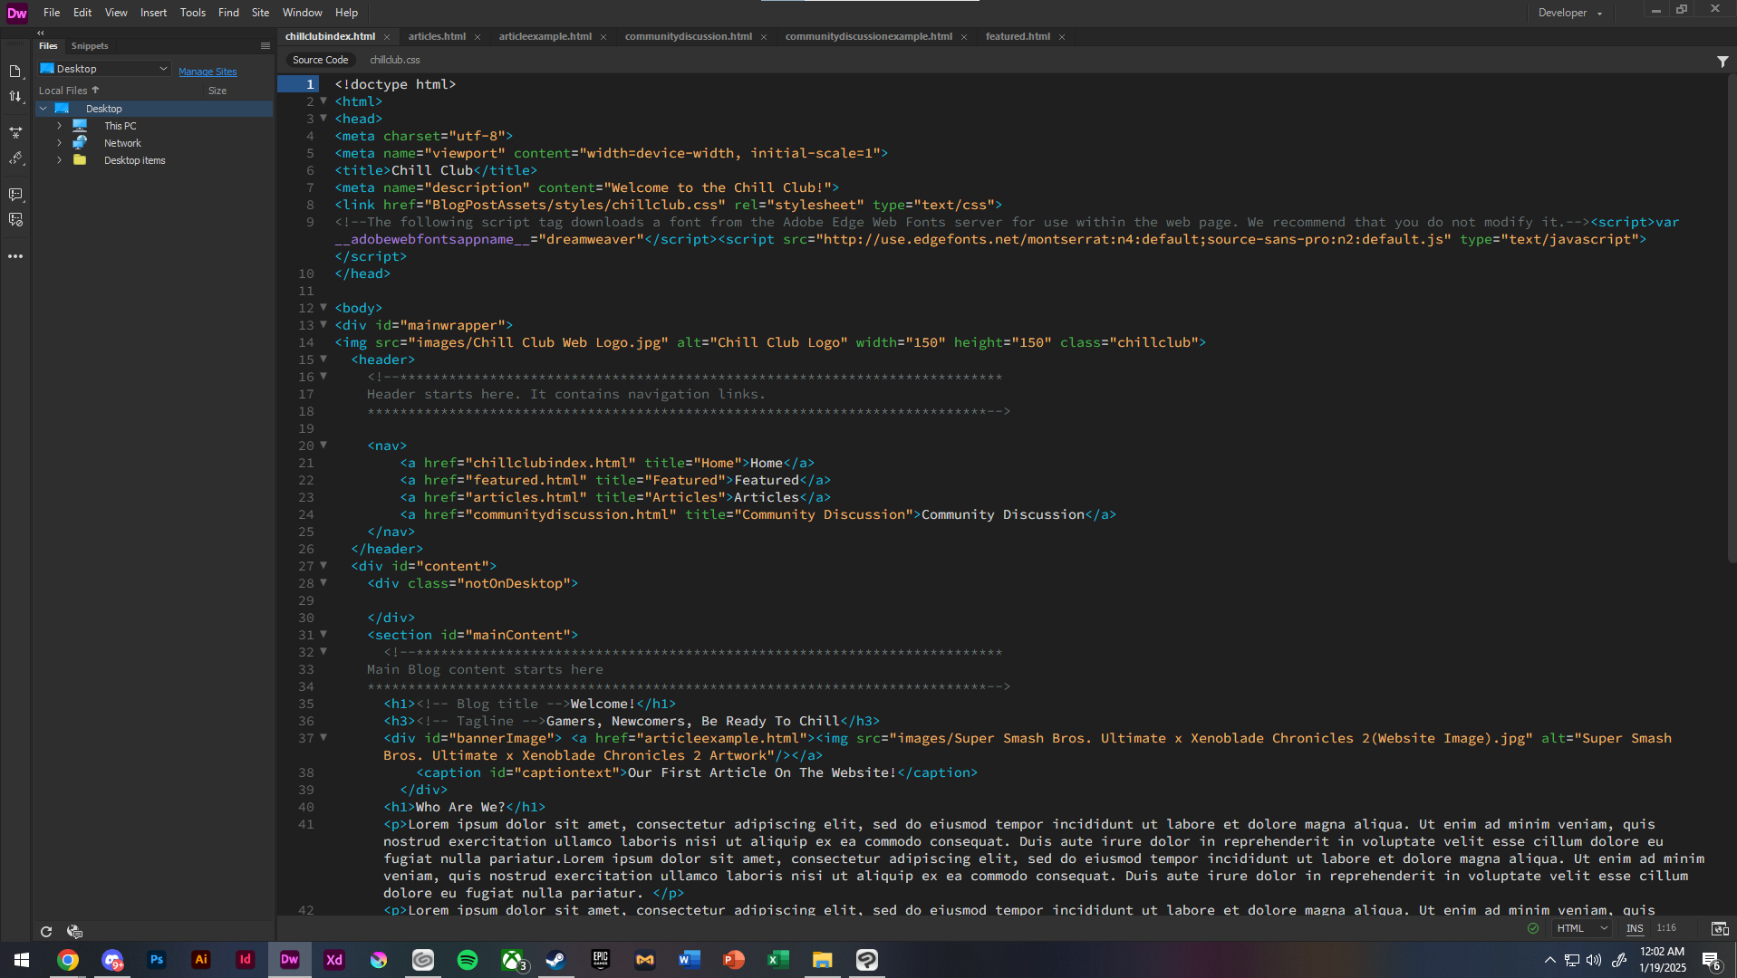Open HTML language dropdown in status bar
The height and width of the screenshot is (978, 1737).
[x=1581, y=928]
